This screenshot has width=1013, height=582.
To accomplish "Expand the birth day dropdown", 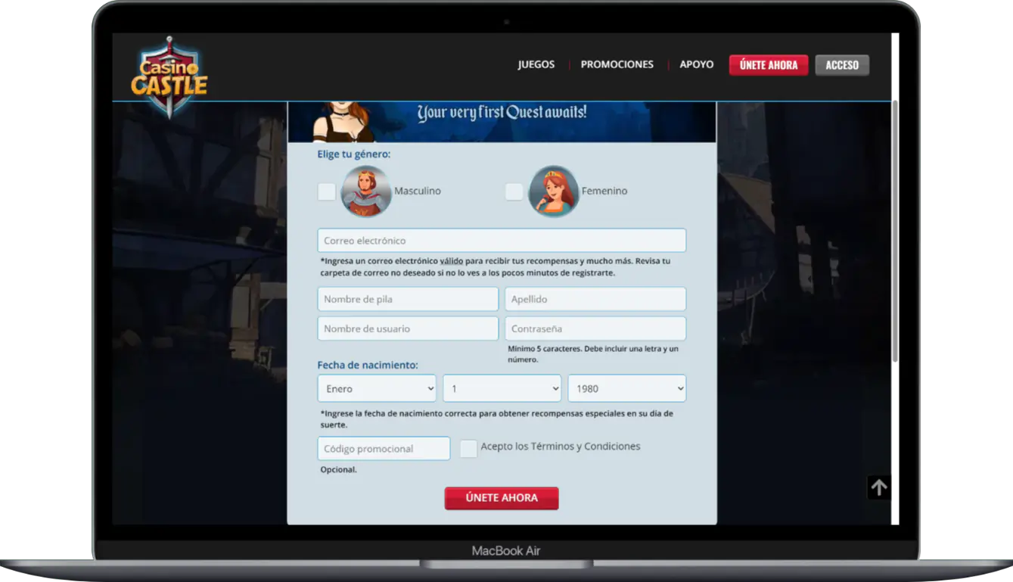I will coord(502,388).
